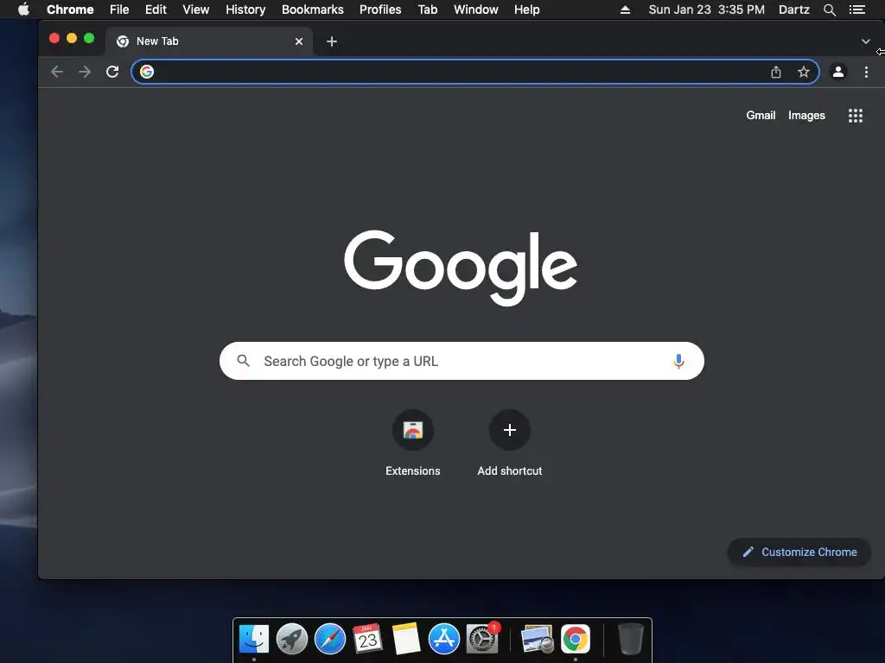Viewport: 885px width, 663px height.
Task: Select the New Tab tab
Action: 208,41
